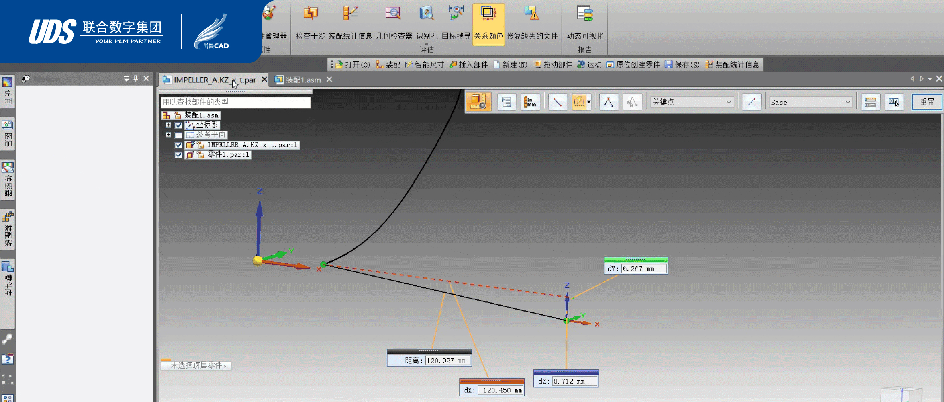Click the help question mark sidebar icon

coord(8,359)
